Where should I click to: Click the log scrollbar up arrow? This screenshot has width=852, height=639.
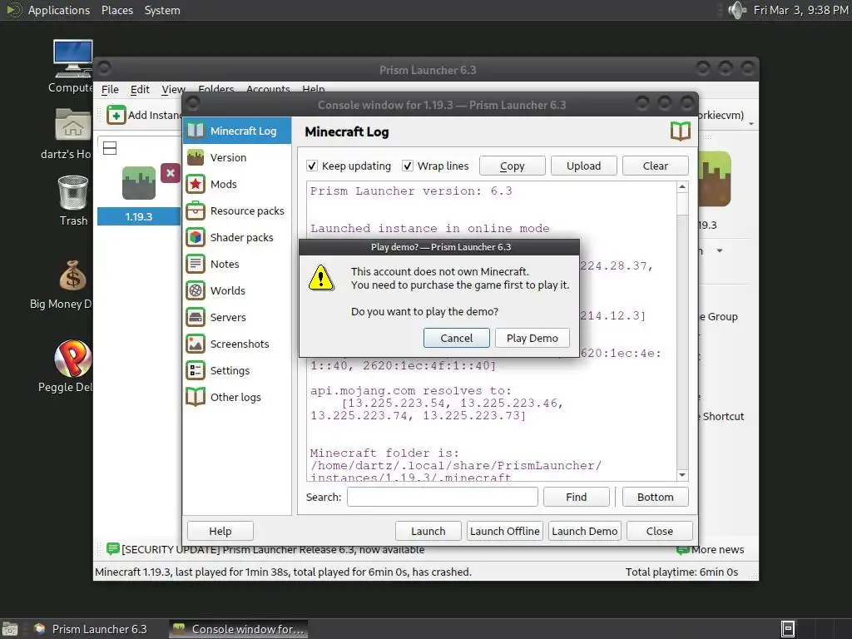pos(682,187)
